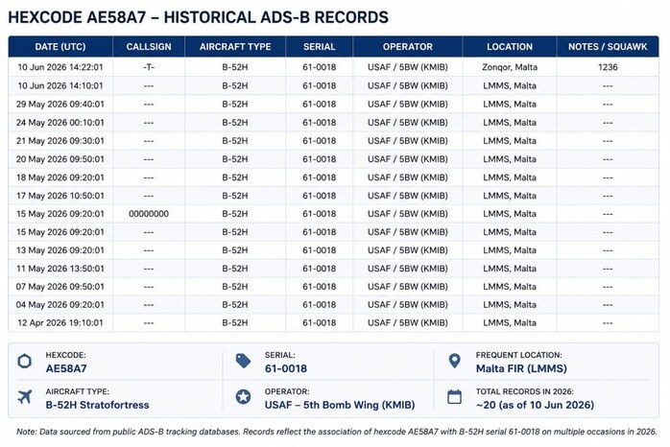Click the NOTES / SQUAWK column header

tap(608, 47)
